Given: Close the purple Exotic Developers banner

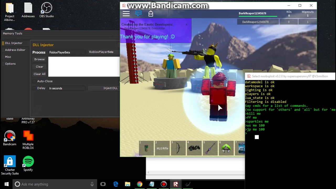Looking at the screenshot, I should click(x=186, y=25).
